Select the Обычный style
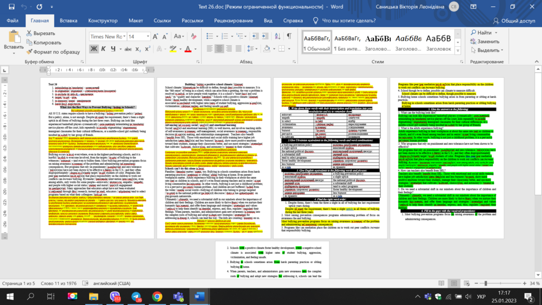 click(x=317, y=42)
